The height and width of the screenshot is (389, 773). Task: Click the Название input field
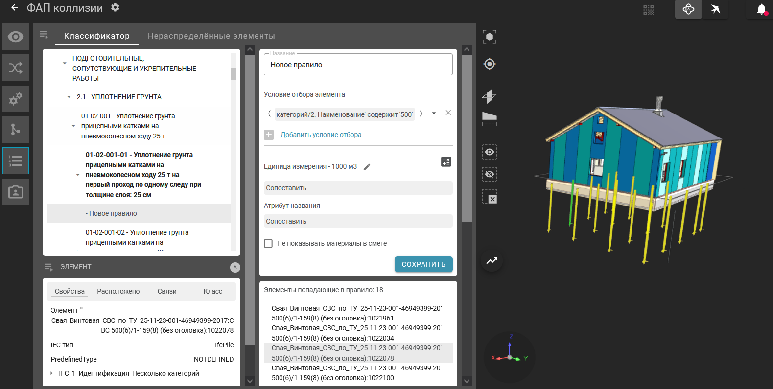click(x=358, y=65)
